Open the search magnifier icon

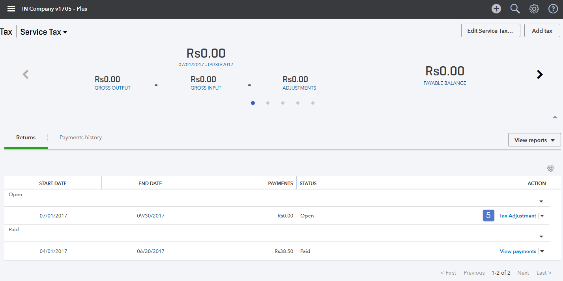515,9
